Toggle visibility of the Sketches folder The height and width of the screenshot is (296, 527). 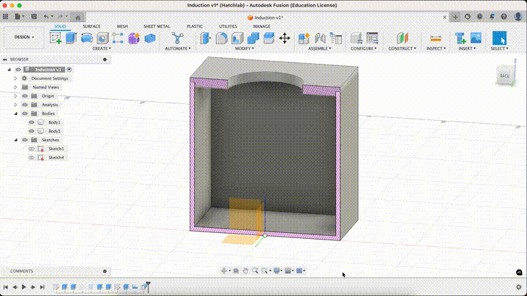(x=25, y=140)
